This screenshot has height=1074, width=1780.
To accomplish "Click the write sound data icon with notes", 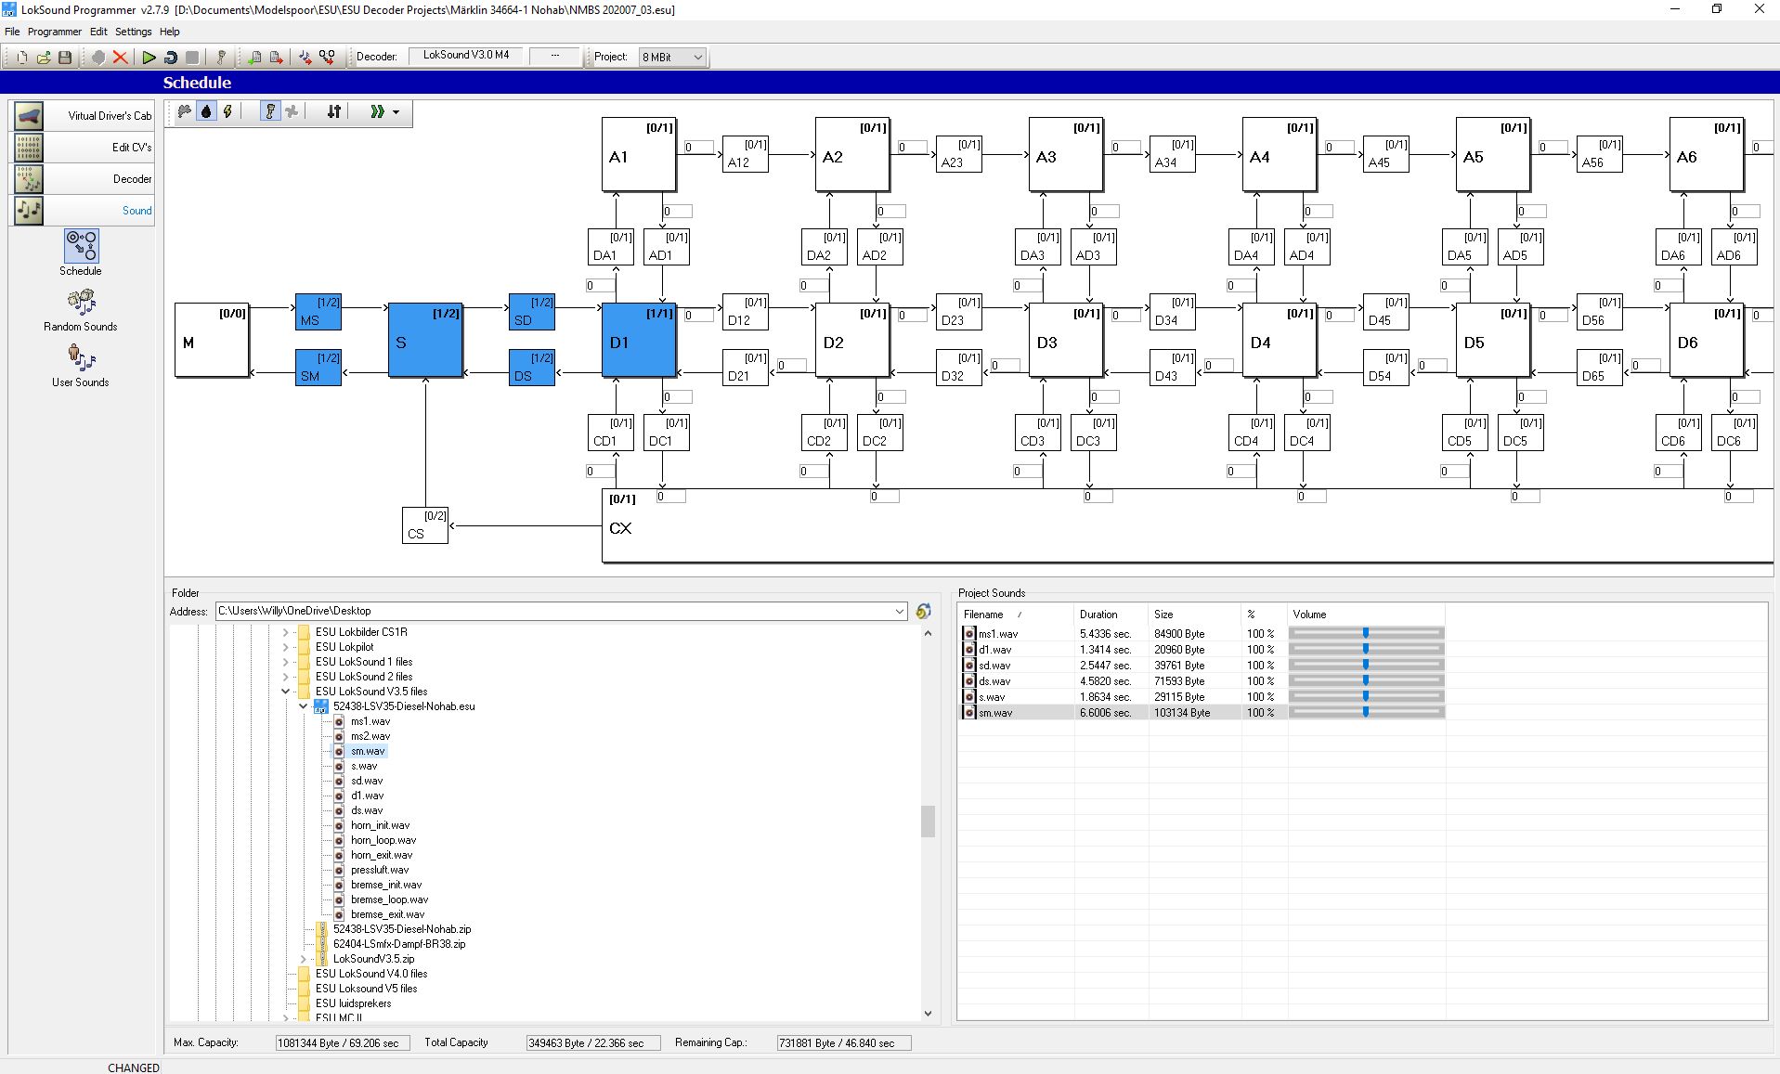I will pos(305,58).
